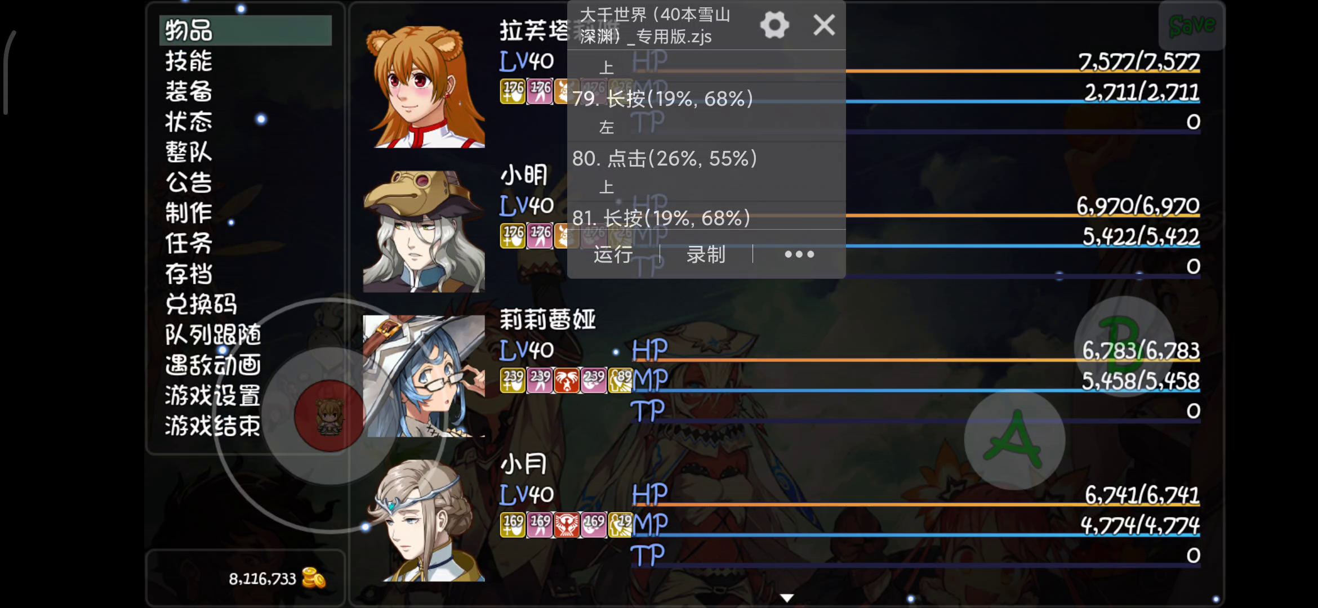Open the three-dots more options menu
The height and width of the screenshot is (608, 1318).
click(799, 254)
